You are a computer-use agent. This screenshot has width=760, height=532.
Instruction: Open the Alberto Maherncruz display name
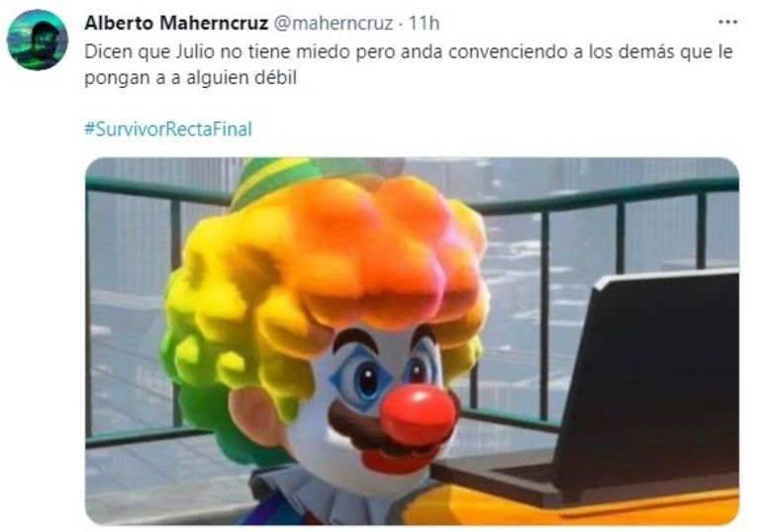tap(176, 23)
